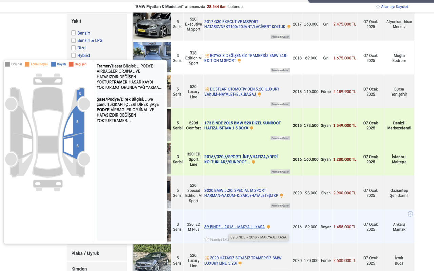
Task: Tick the Hybrid checkbox
Action: click(x=74, y=55)
